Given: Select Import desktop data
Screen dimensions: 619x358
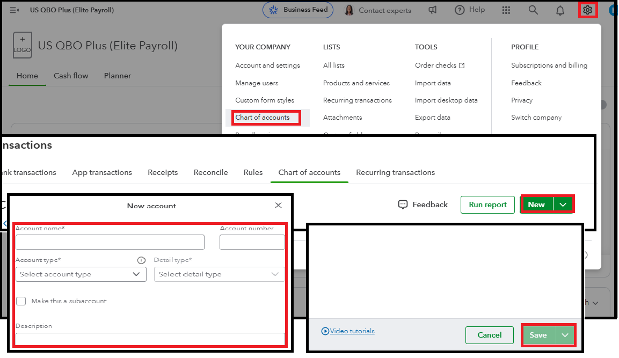Looking at the screenshot, I should 446,100.
